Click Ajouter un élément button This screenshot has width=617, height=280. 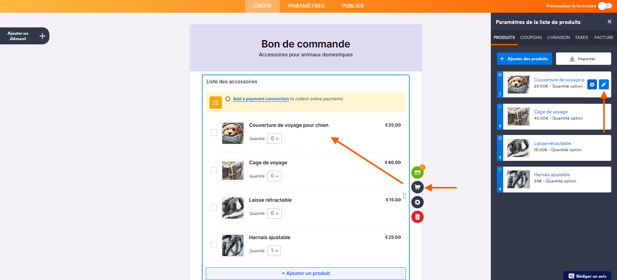[x=24, y=36]
